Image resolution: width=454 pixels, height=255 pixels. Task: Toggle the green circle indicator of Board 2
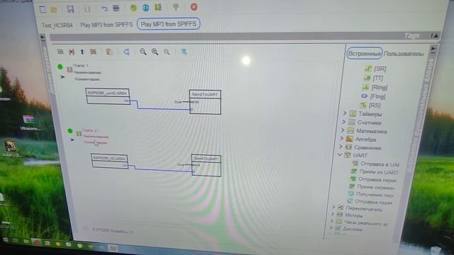click(x=70, y=131)
